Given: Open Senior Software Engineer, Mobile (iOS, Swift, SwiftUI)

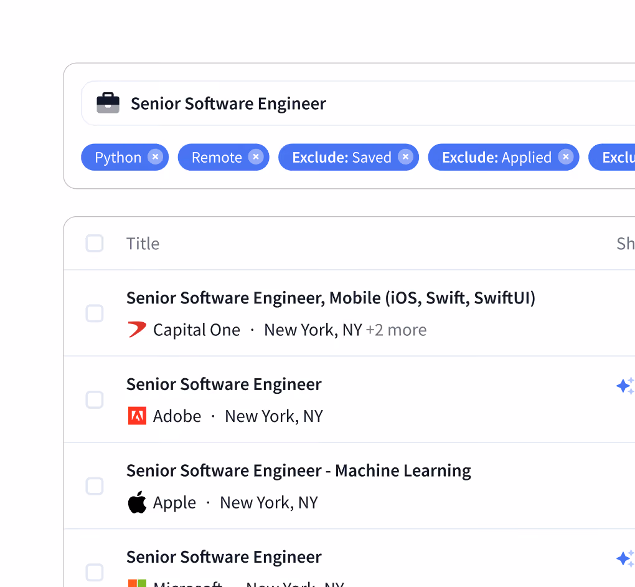Looking at the screenshot, I should point(331,298).
